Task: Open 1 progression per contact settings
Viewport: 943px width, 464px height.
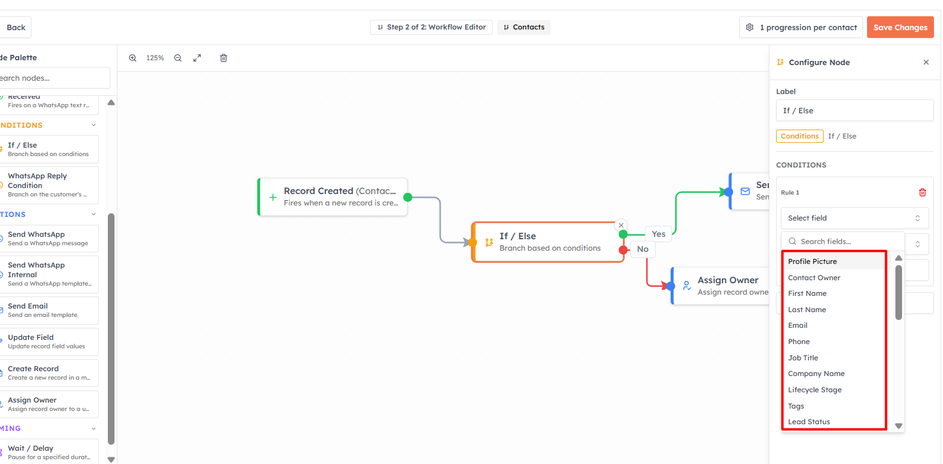Action: 801,27
